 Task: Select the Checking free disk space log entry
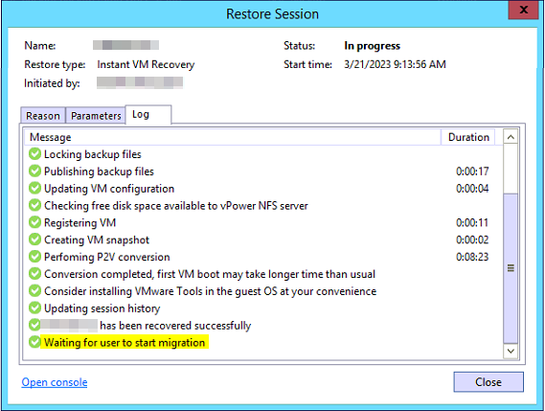pyautogui.click(x=264, y=205)
